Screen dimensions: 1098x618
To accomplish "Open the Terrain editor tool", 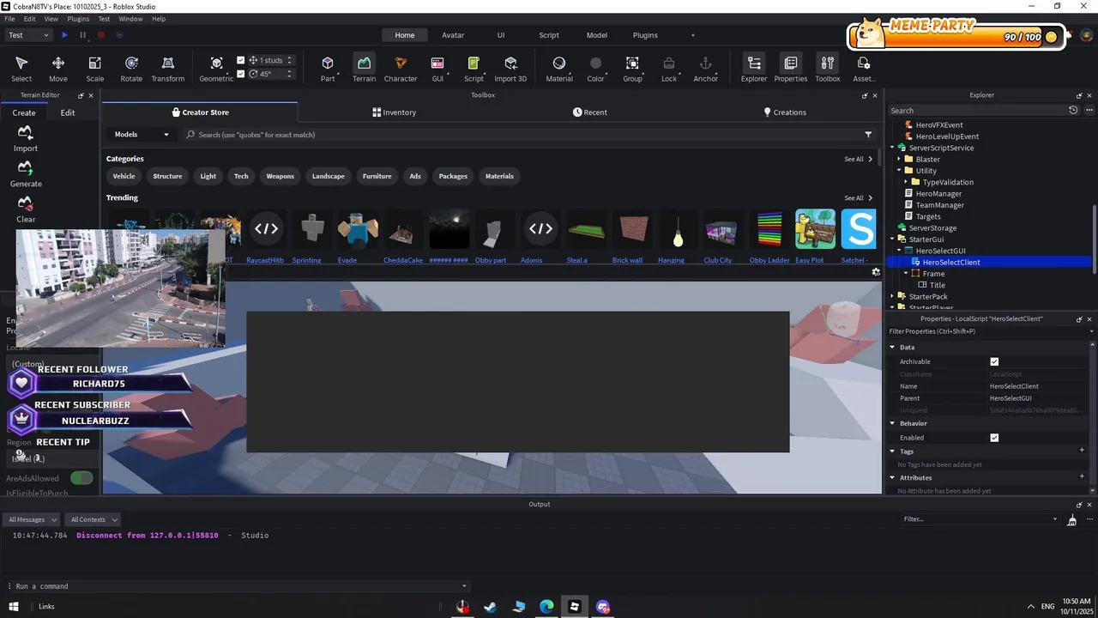I will [x=364, y=69].
